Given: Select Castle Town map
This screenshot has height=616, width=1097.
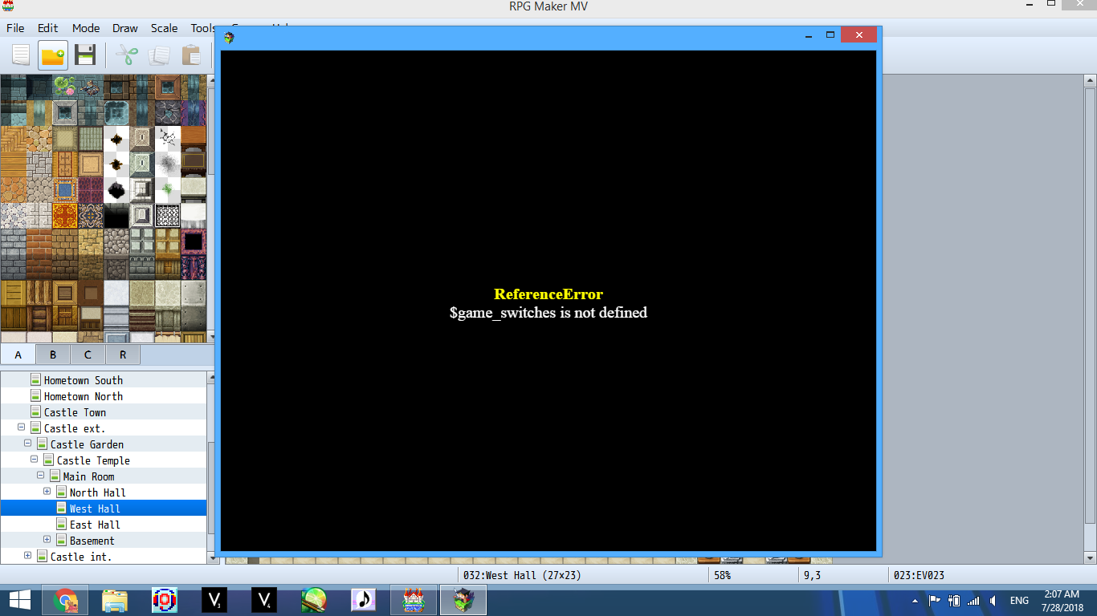Looking at the screenshot, I should click(75, 412).
